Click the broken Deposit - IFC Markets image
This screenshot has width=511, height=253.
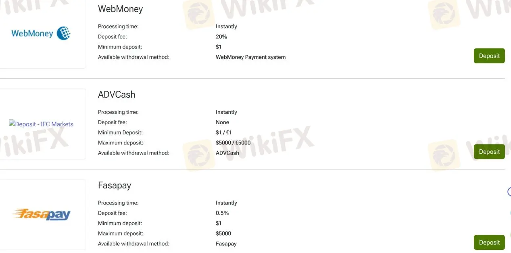click(41, 124)
